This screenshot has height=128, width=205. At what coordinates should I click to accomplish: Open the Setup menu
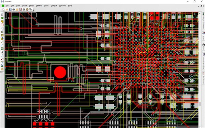coord(31,5)
